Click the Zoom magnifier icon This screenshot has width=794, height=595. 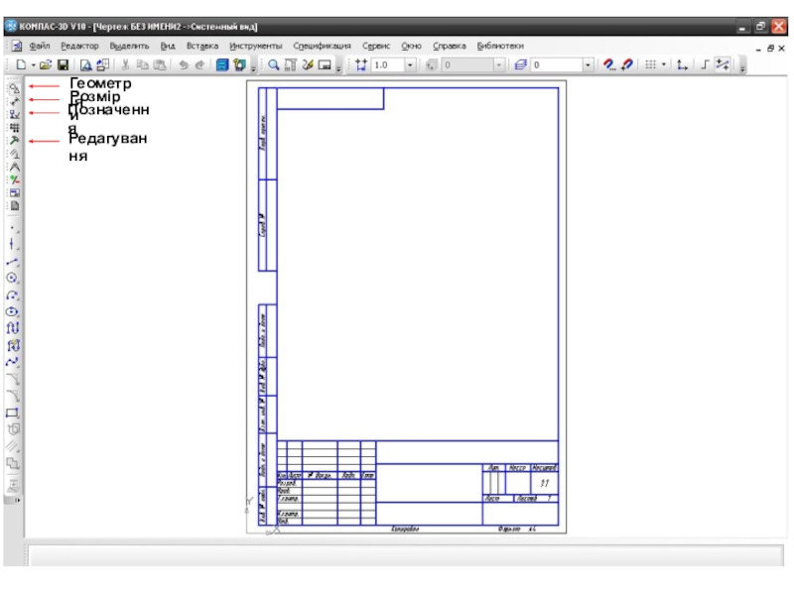pyautogui.click(x=274, y=65)
